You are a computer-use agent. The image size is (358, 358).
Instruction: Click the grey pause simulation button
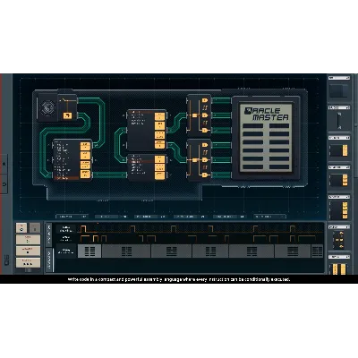(x=35, y=228)
